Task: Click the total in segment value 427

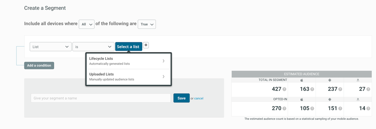Action: tap(276, 89)
